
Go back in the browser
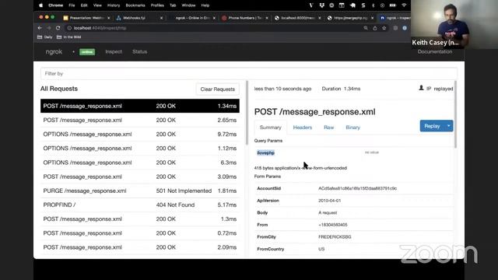click(x=40, y=28)
